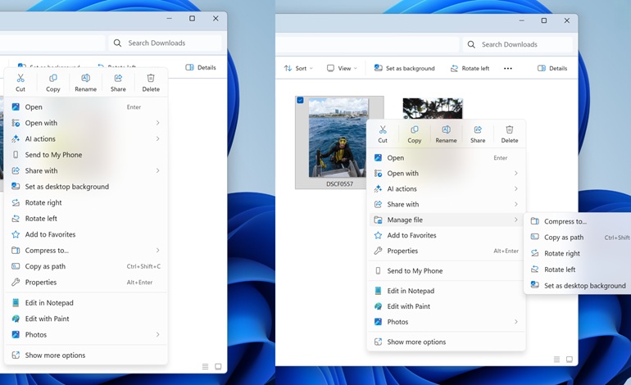Viewport: 631px width, 385px height.
Task: Choose Edit in Notepad in left menu
Action: pos(86,302)
